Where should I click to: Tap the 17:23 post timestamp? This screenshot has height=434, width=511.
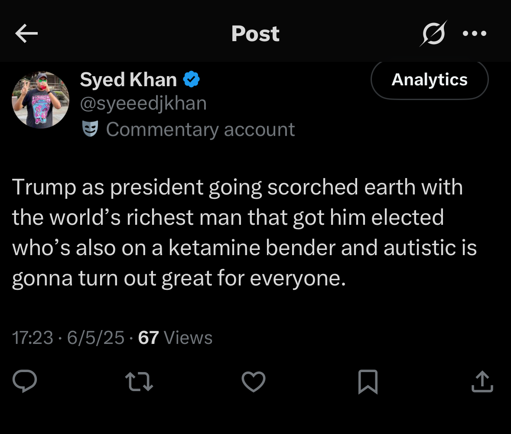[x=33, y=338]
